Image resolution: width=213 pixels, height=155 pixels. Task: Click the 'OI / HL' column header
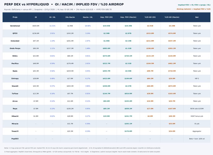point(52,17)
